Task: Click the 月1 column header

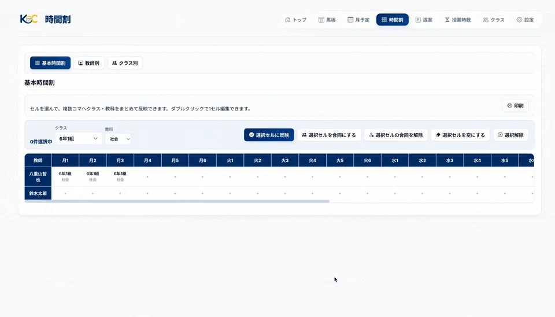Action: [65, 160]
